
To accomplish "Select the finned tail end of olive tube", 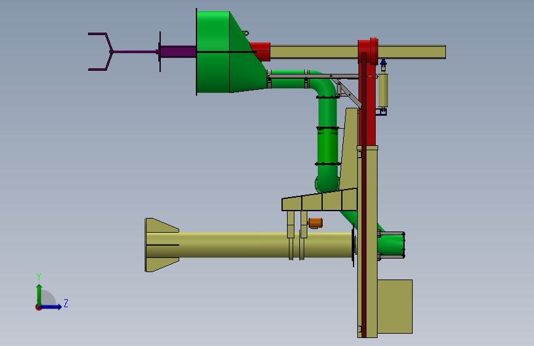I will click(x=162, y=245).
